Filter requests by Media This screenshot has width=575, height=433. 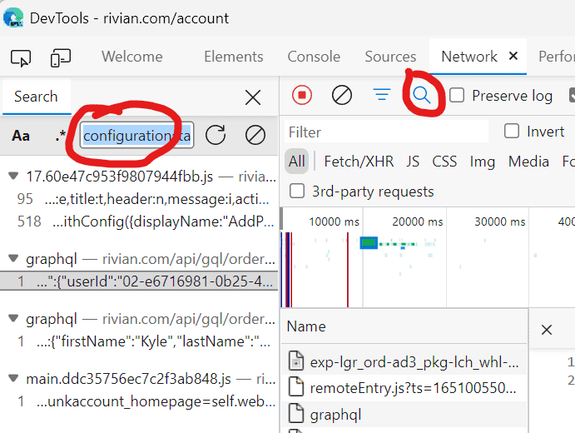click(x=528, y=161)
